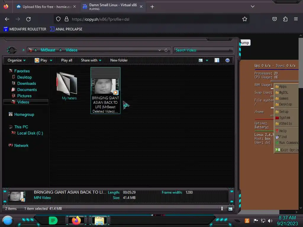Screen dimensions: 303x227
Task: Select Favorites in the navigation pane
Action: click(x=22, y=71)
